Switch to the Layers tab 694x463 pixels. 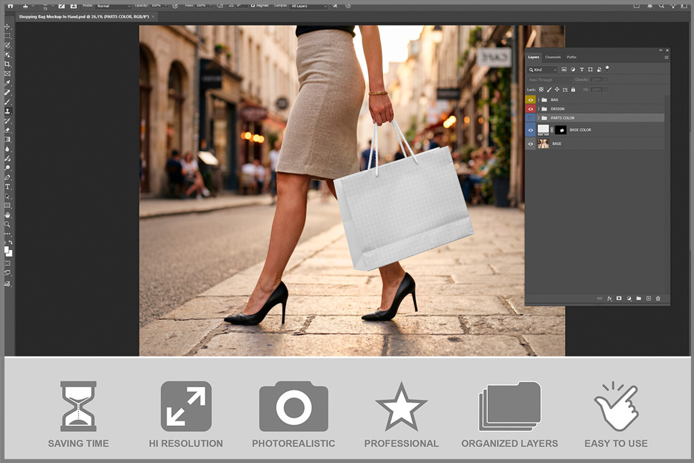534,57
